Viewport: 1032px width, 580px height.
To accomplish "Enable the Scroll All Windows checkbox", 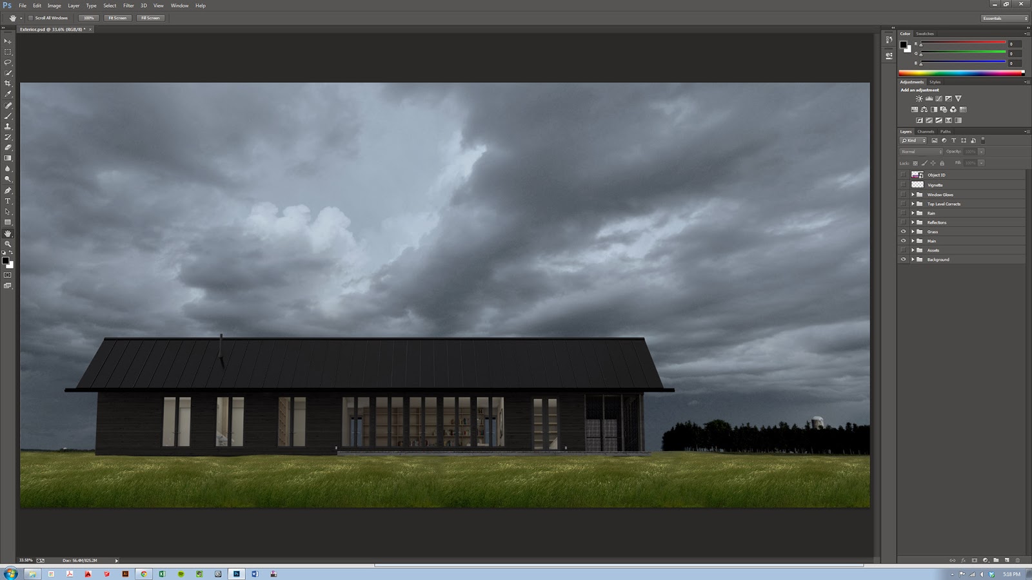I will point(30,18).
